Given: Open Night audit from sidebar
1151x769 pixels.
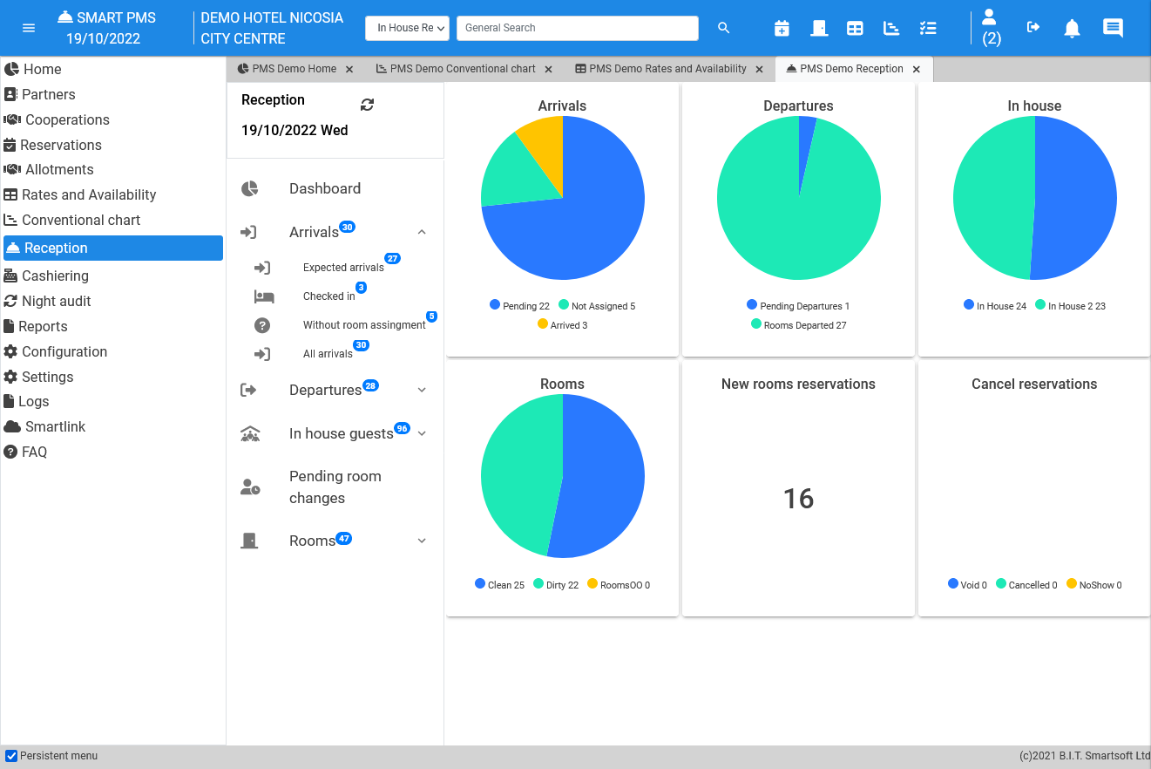Looking at the screenshot, I should [x=57, y=301].
